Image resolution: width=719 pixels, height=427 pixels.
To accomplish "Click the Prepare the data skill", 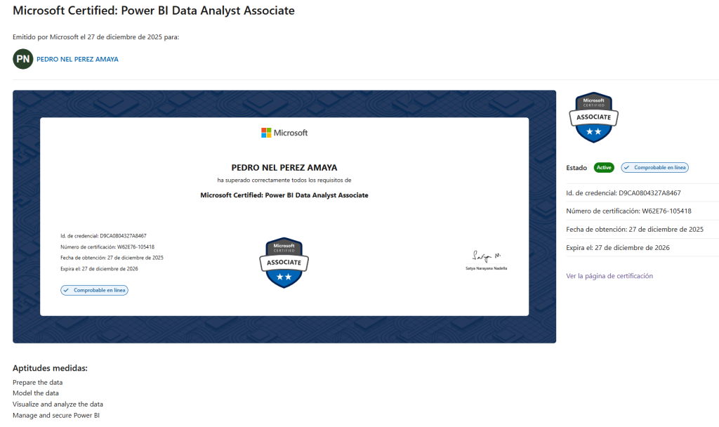I will click(x=37, y=382).
